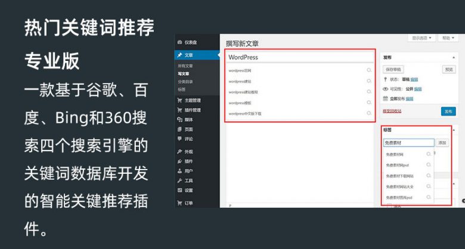Open the 用户 users icon
This screenshot has width=465, height=249.
pos(179,171)
